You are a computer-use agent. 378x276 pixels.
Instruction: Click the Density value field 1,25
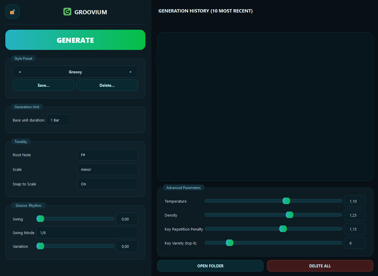[355, 215]
